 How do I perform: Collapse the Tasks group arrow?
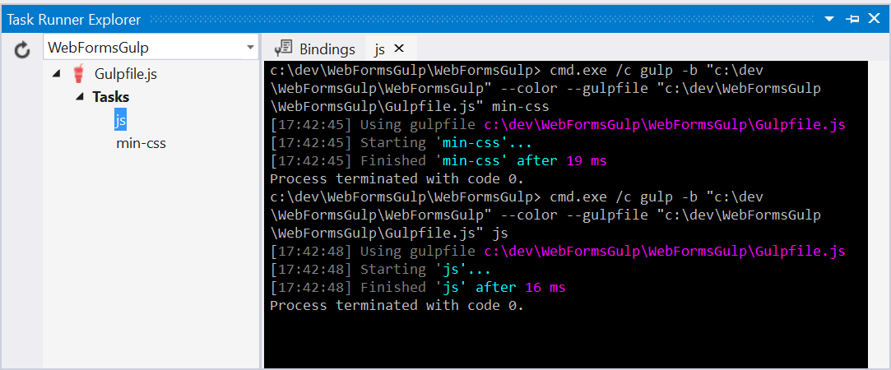point(80,97)
